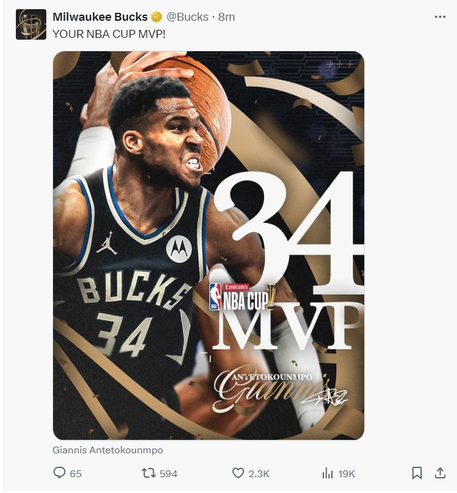Open the @Bucks handle link

[x=188, y=16]
